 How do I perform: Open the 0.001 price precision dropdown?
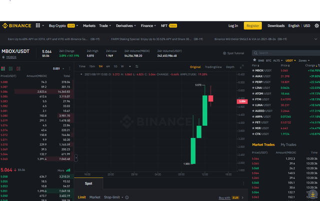[58, 69]
